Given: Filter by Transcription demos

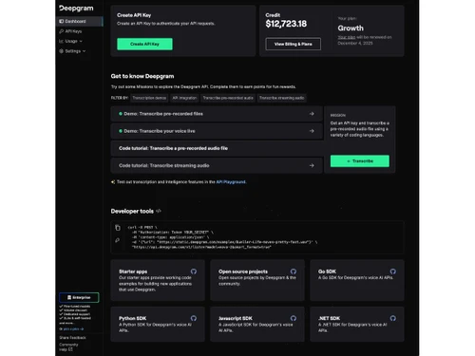Looking at the screenshot, I should [x=149, y=98].
